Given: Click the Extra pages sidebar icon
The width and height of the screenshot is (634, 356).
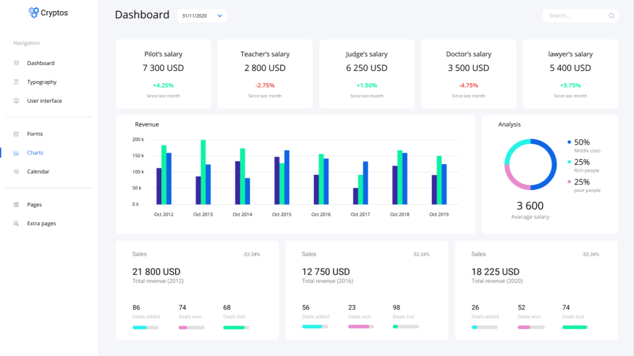Looking at the screenshot, I should tap(16, 223).
